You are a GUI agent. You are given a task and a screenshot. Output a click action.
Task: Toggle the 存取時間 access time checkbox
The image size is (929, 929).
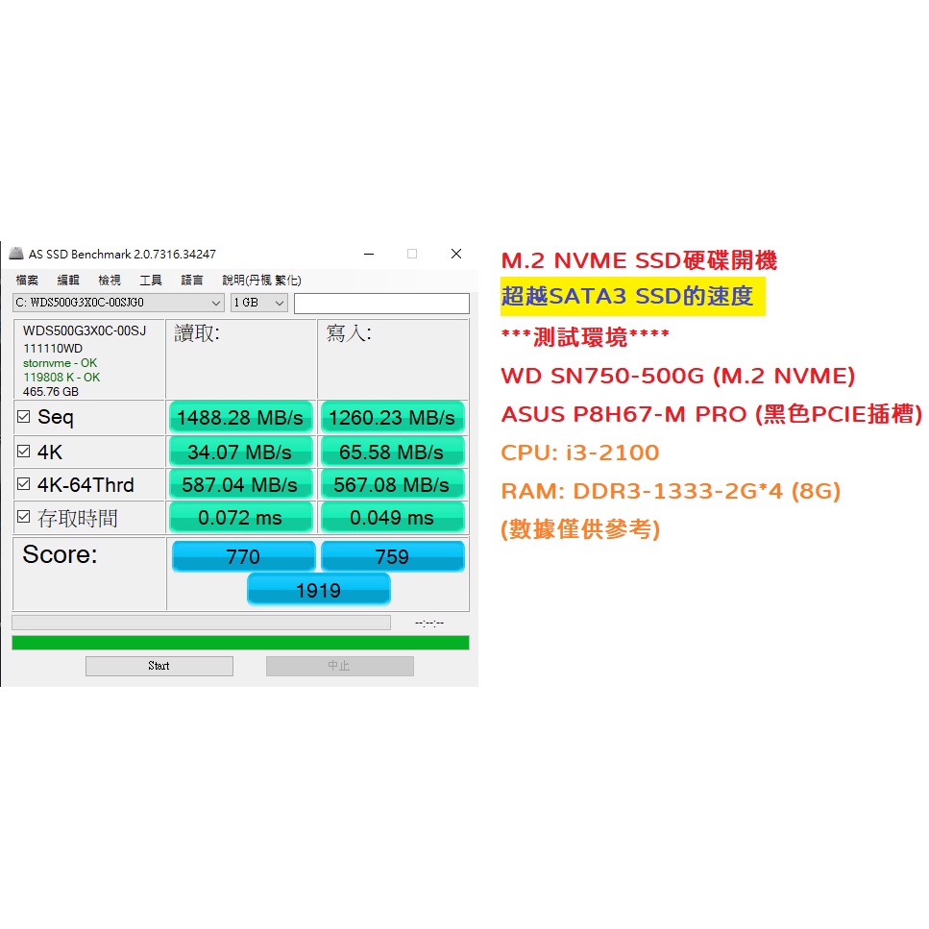tap(23, 518)
